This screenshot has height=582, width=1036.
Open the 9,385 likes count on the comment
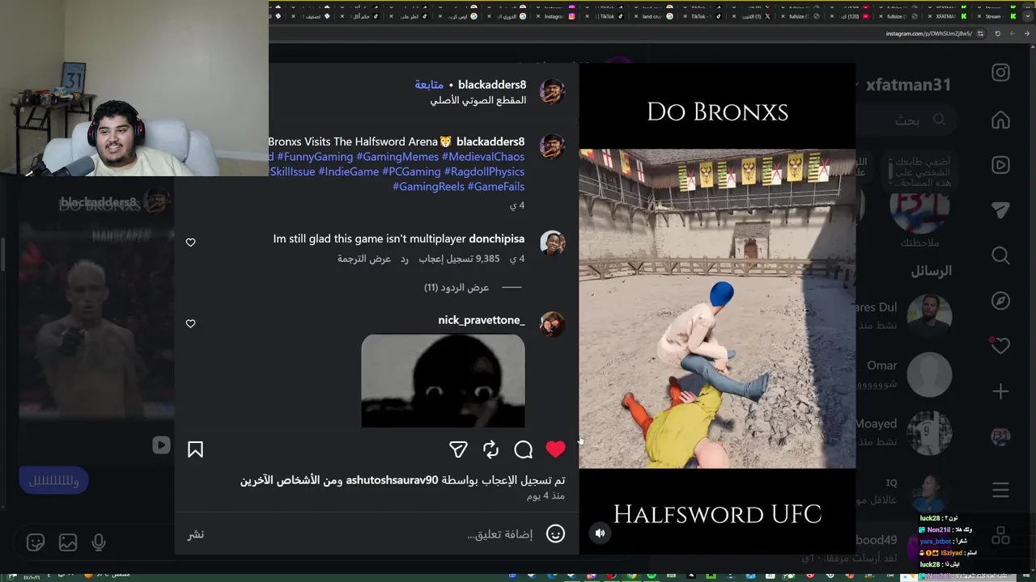coord(459,259)
